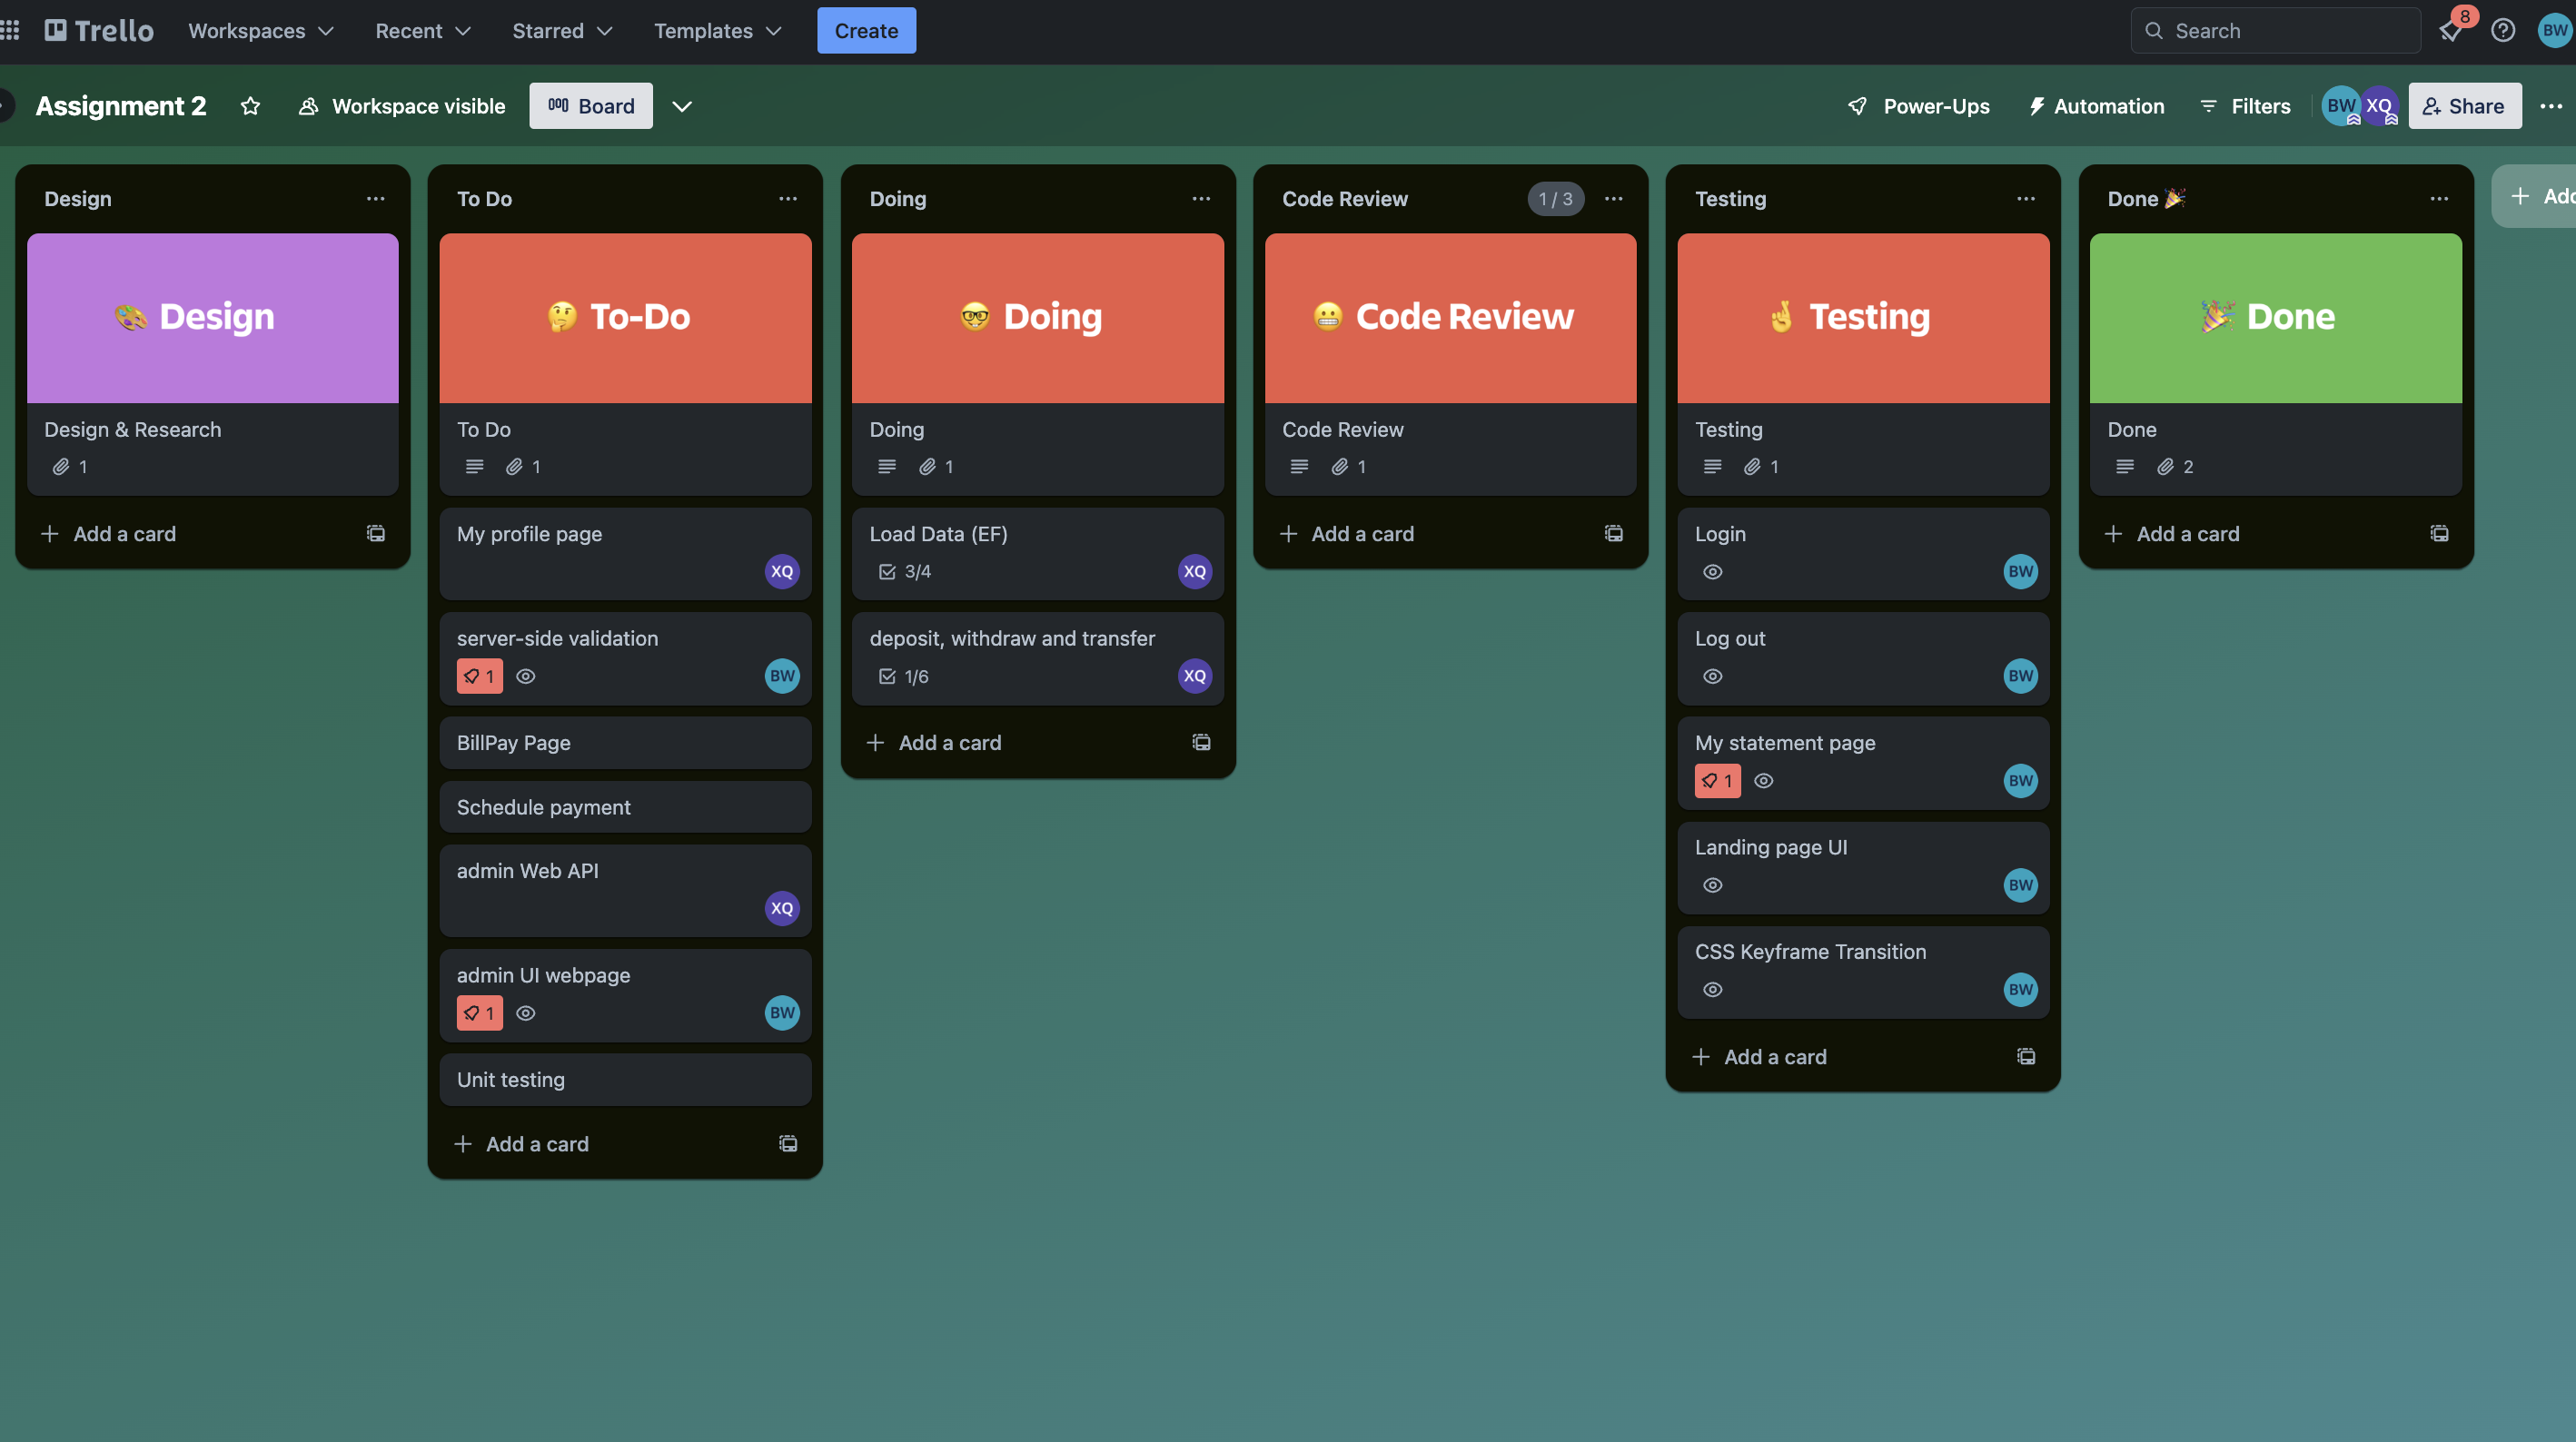Open the notifications bell icon

coord(2450,31)
